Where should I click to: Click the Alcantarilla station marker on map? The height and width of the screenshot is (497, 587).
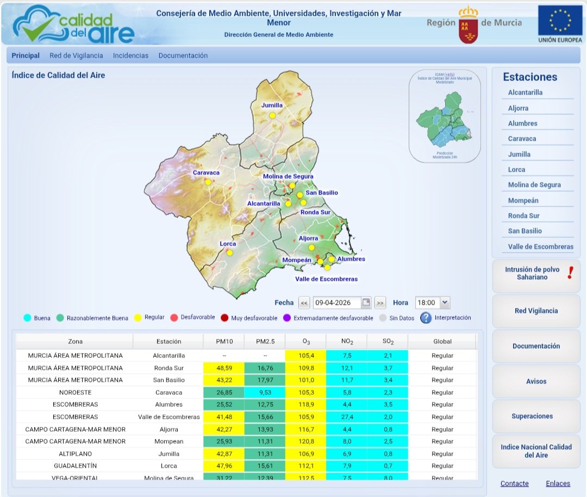[288, 204]
